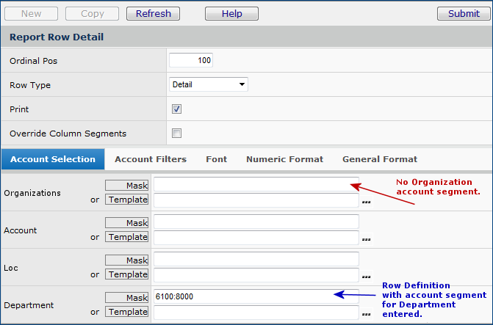The width and height of the screenshot is (493, 325).
Task: Submit the report row detail
Action: pos(463,14)
